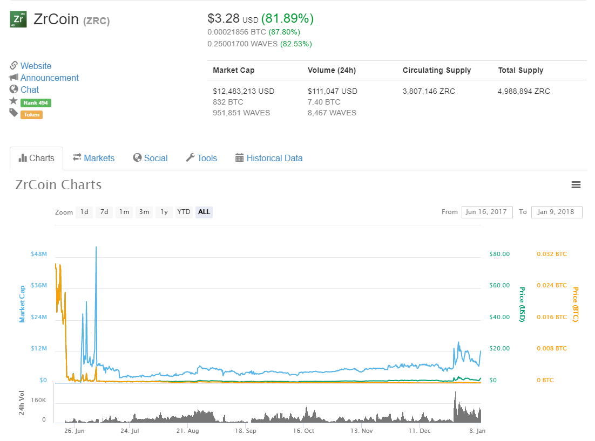Click the Announcement megaphone icon
This screenshot has height=441, width=595.
click(x=13, y=78)
